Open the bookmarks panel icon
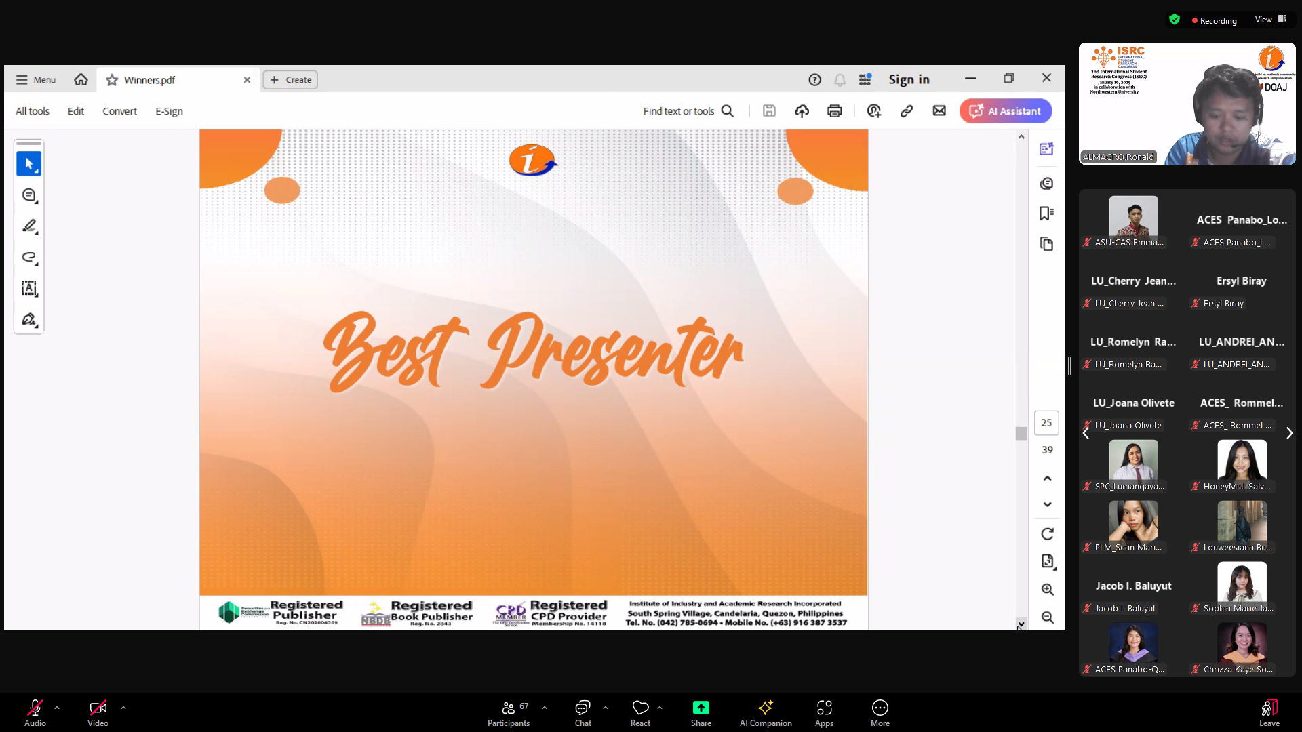Image resolution: width=1302 pixels, height=732 pixels. tap(1046, 213)
